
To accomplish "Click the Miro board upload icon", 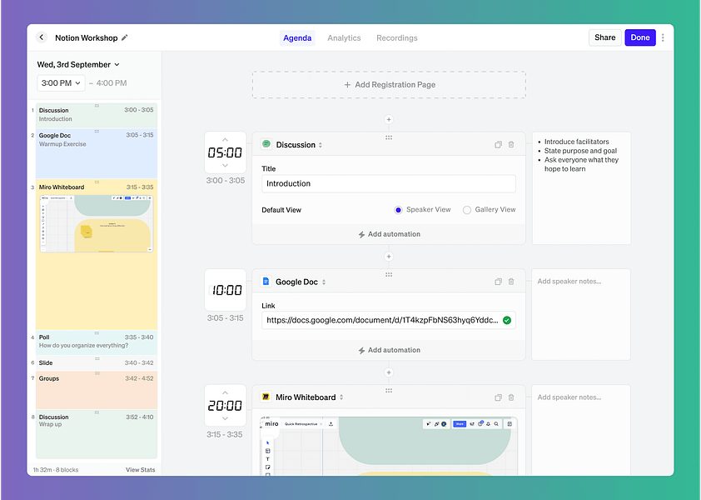I will 331,424.
